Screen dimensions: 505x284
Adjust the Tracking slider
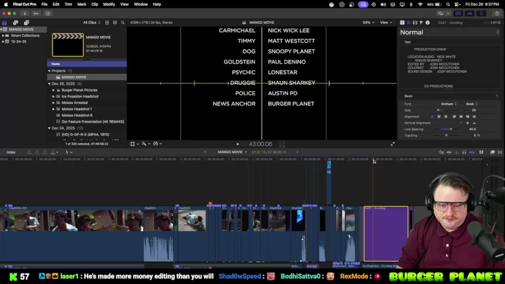click(446, 135)
